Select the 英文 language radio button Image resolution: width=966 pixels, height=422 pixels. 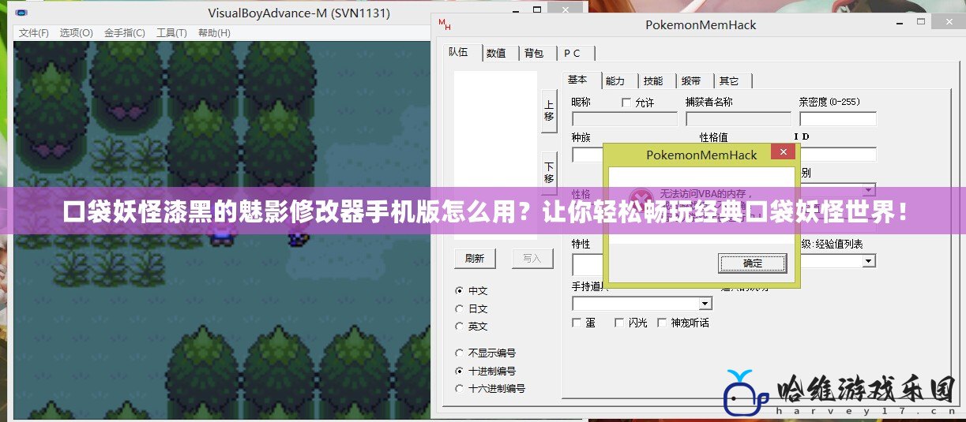click(x=472, y=327)
